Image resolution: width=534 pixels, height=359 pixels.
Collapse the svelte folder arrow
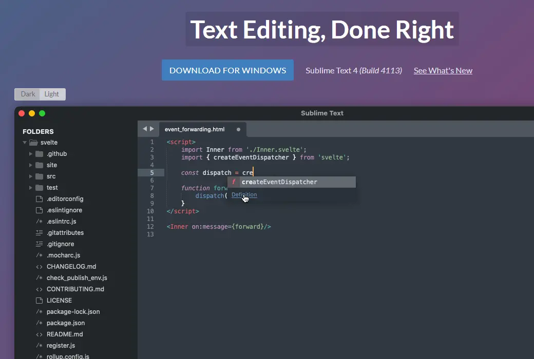(25, 143)
